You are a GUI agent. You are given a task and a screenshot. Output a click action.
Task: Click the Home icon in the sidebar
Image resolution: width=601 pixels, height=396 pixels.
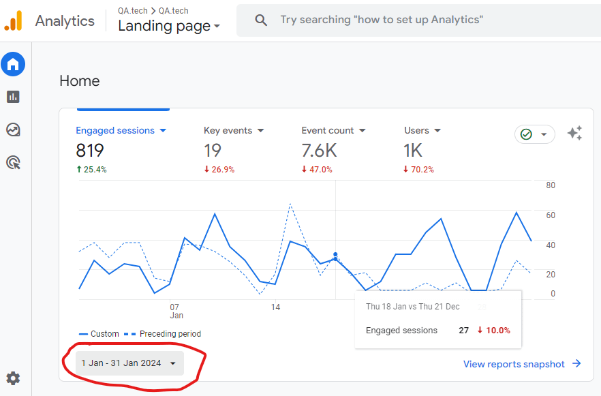coord(13,65)
